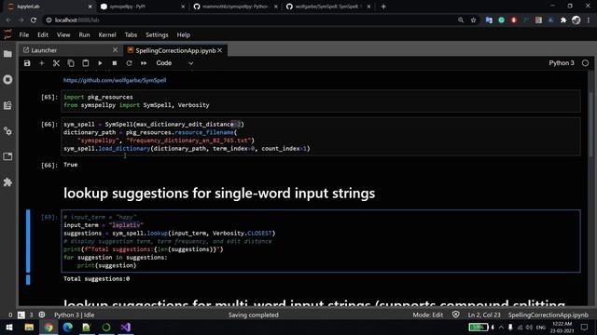The width and height of the screenshot is (597, 335).
Task: Select the SpellingCorrectionApp.ipynb tab
Action: point(175,50)
